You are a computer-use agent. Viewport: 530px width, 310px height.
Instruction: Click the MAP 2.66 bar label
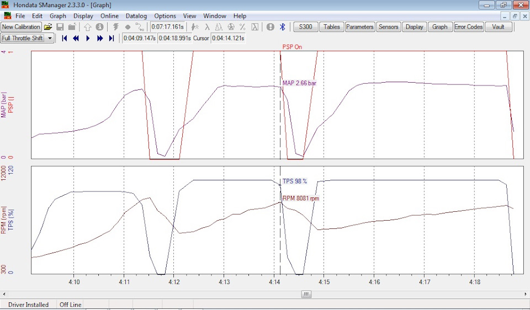tap(299, 83)
